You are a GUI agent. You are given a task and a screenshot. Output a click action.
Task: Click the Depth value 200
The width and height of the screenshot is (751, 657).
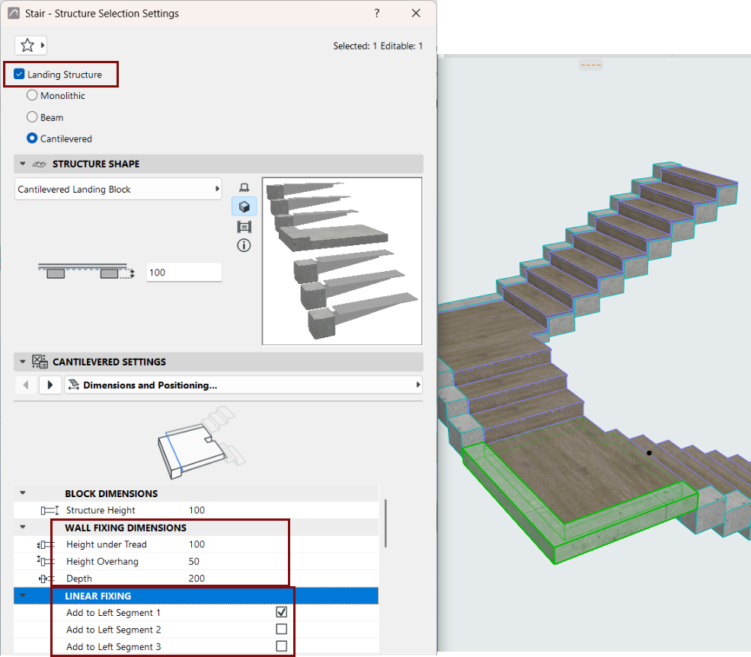pos(197,579)
